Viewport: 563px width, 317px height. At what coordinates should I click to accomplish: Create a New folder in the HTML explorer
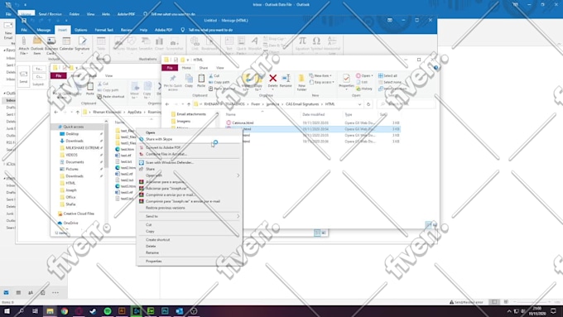[301, 83]
